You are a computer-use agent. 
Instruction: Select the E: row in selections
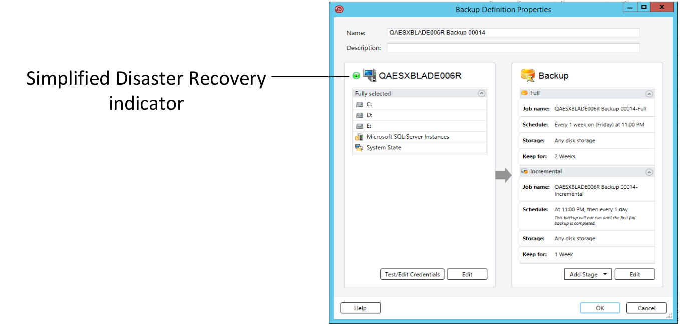point(420,126)
